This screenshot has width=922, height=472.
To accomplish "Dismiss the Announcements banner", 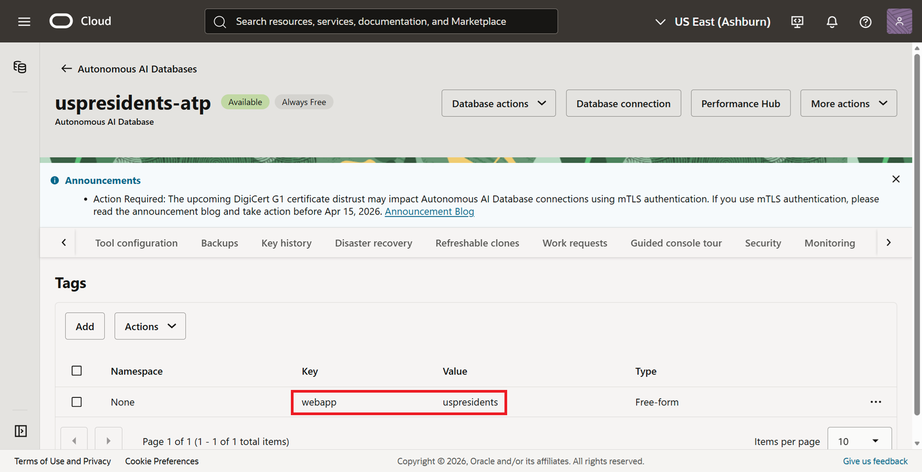I will tap(896, 179).
